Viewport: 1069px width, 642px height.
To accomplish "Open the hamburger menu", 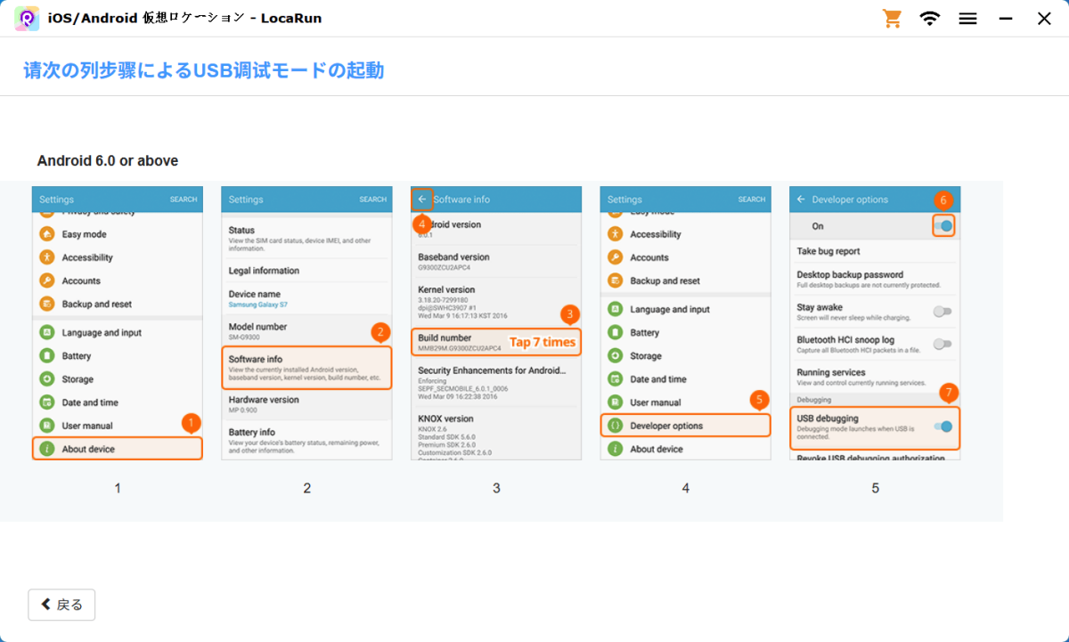I will 968,19.
